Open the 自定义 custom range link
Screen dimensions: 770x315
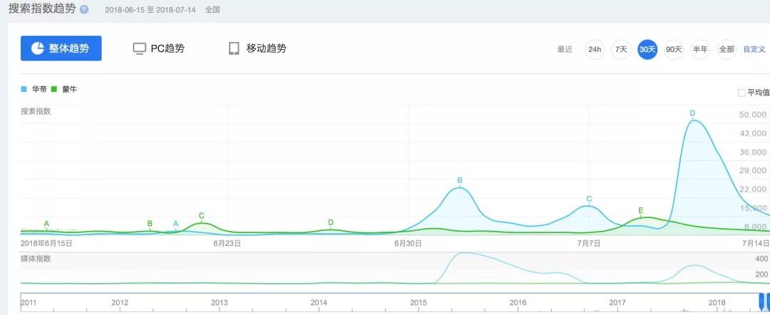tap(754, 49)
